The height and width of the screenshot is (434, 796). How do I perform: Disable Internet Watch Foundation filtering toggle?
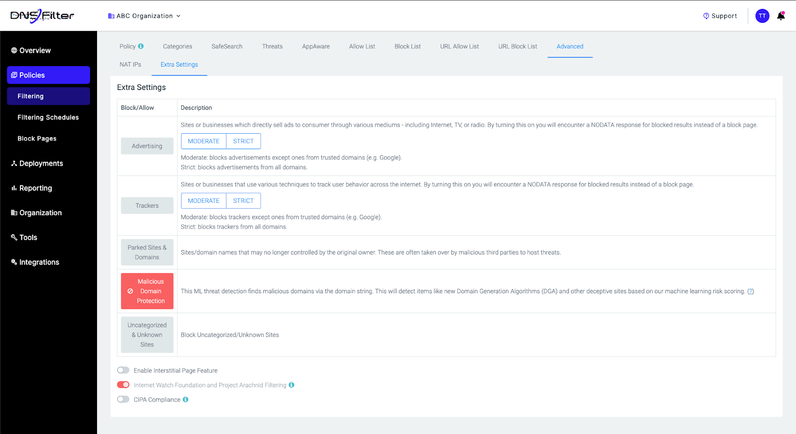(123, 385)
